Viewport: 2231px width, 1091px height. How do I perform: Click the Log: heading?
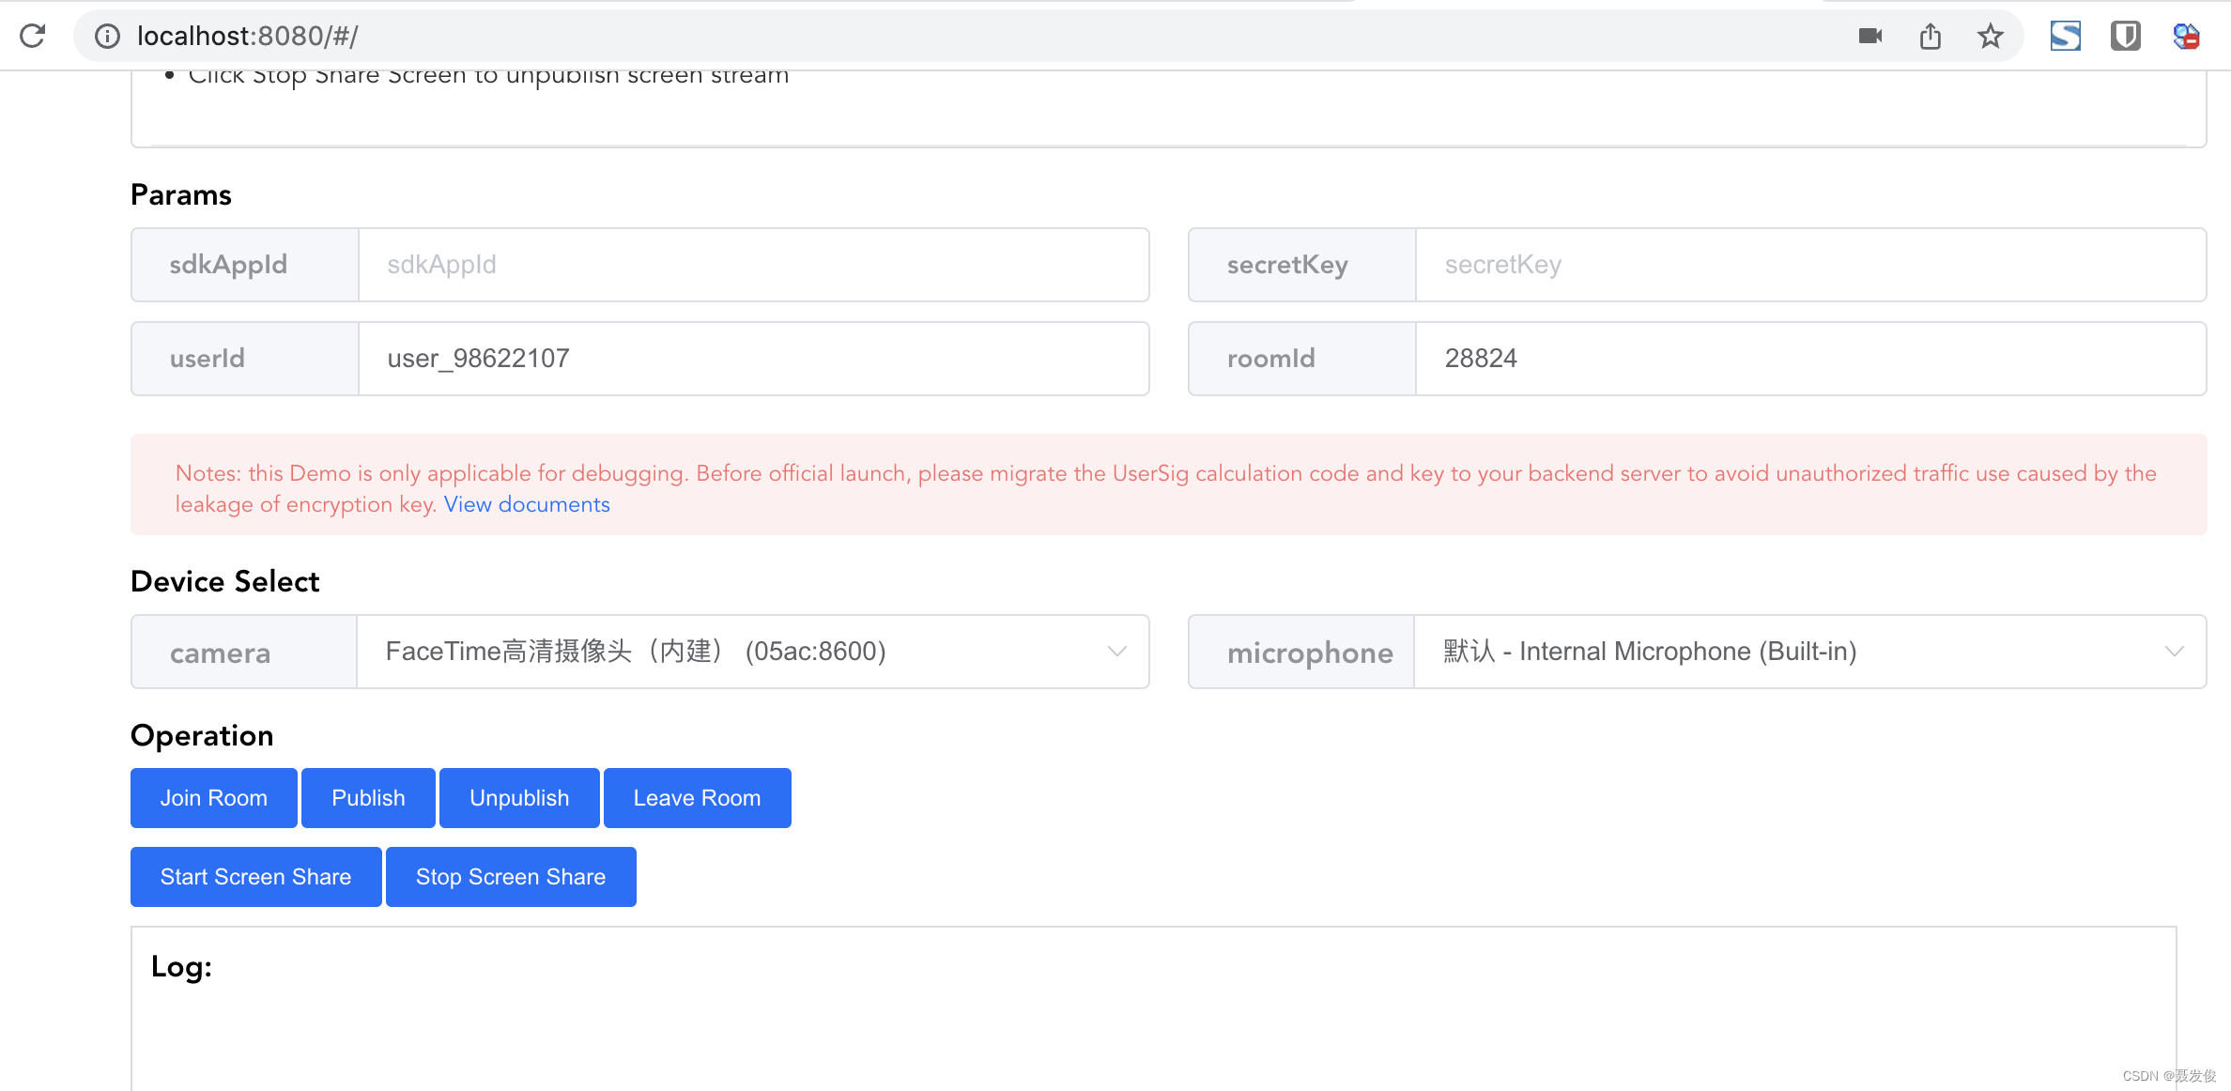(x=181, y=966)
